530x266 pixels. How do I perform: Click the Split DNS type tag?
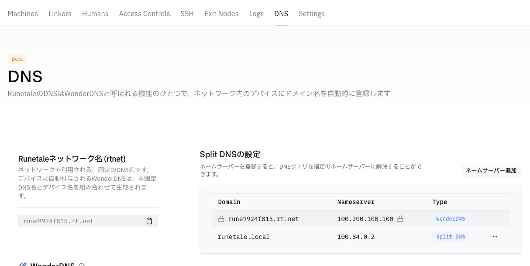point(451,237)
